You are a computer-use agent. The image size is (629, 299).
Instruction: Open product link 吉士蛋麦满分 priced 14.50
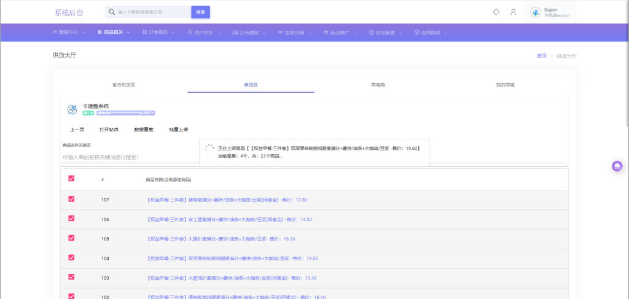229,219
